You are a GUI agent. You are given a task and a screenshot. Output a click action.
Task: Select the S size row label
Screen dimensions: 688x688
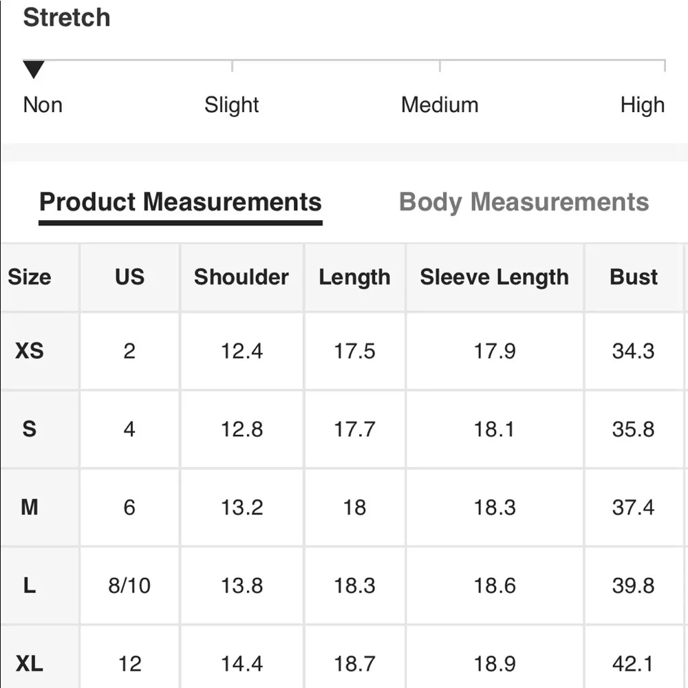30,429
